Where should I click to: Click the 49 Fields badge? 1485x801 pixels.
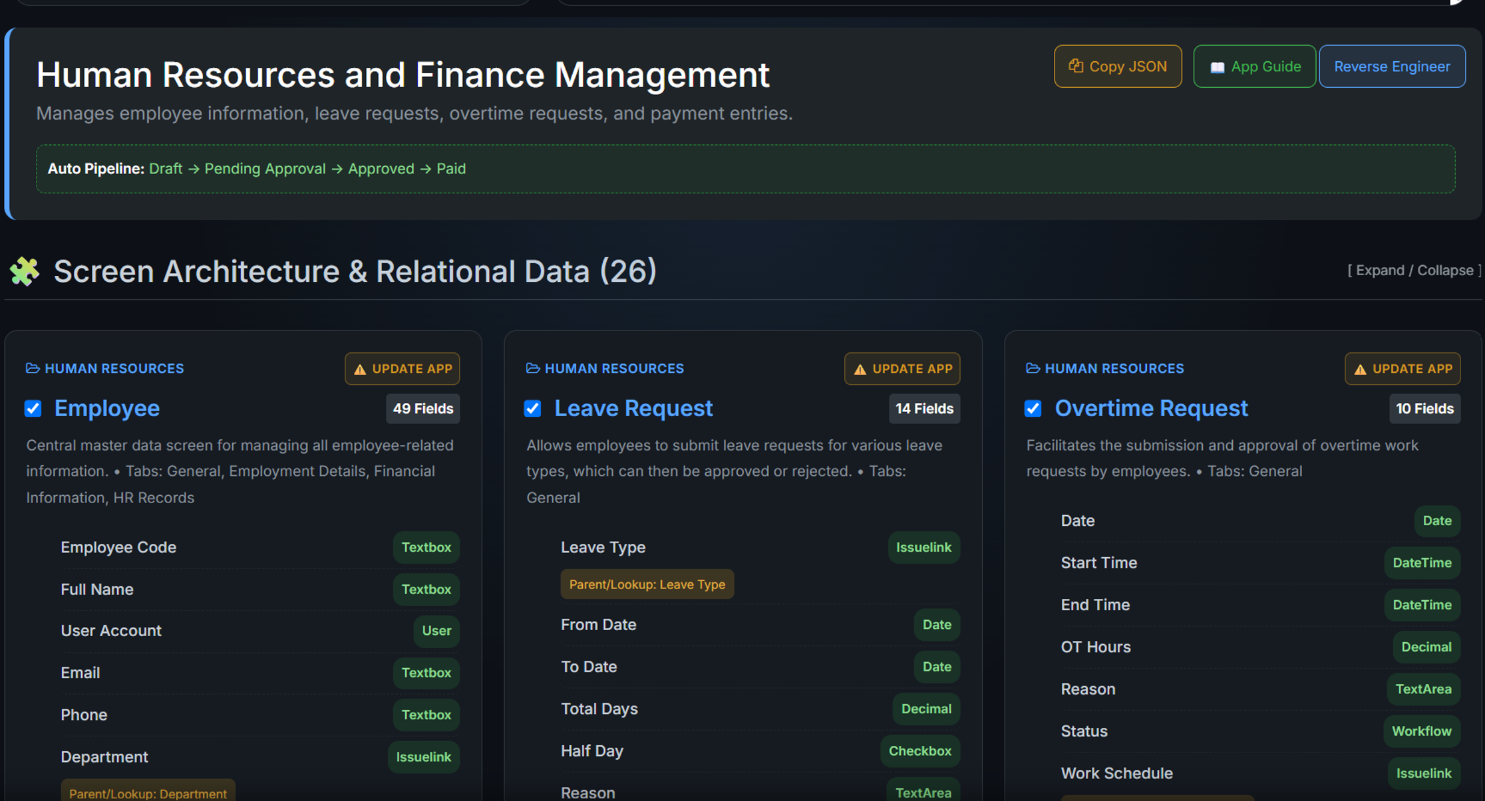click(423, 409)
